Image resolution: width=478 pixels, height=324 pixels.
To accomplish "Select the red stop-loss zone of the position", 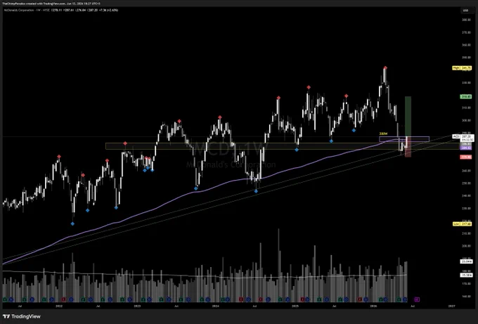I will point(408,147).
